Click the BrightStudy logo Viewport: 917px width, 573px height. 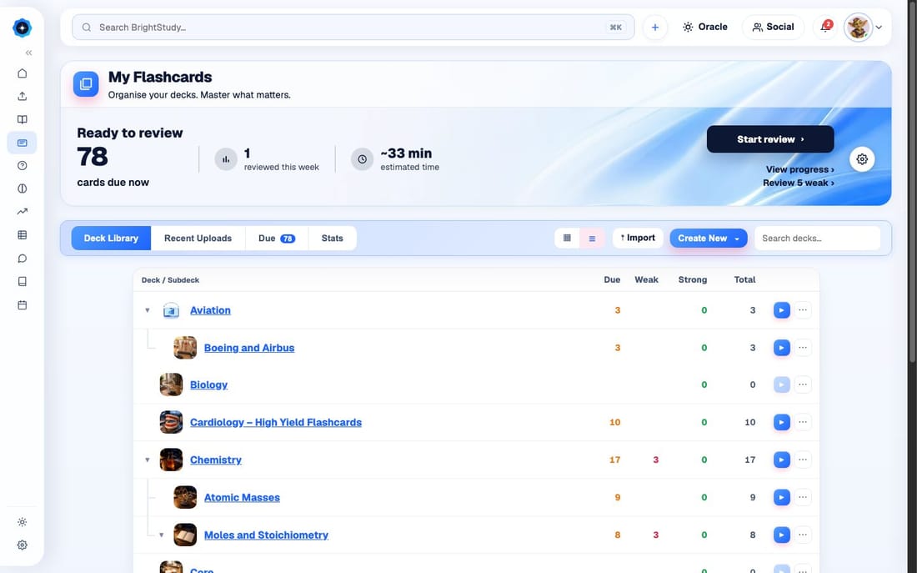pyautogui.click(x=23, y=28)
